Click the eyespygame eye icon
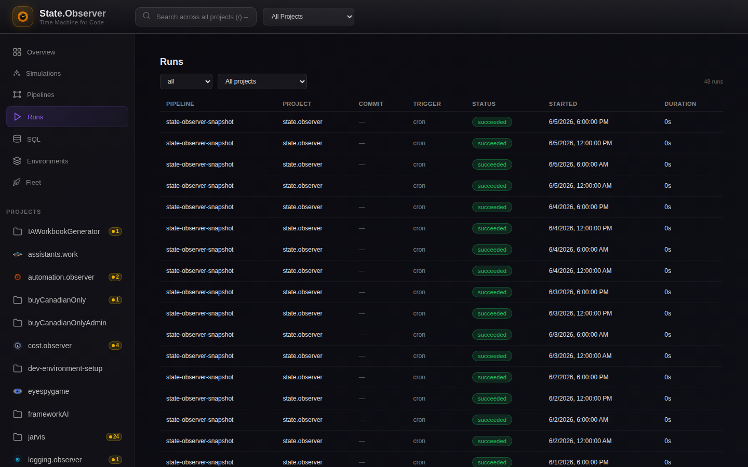Screen dimensions: 748x467 pyautogui.click(x=18, y=391)
